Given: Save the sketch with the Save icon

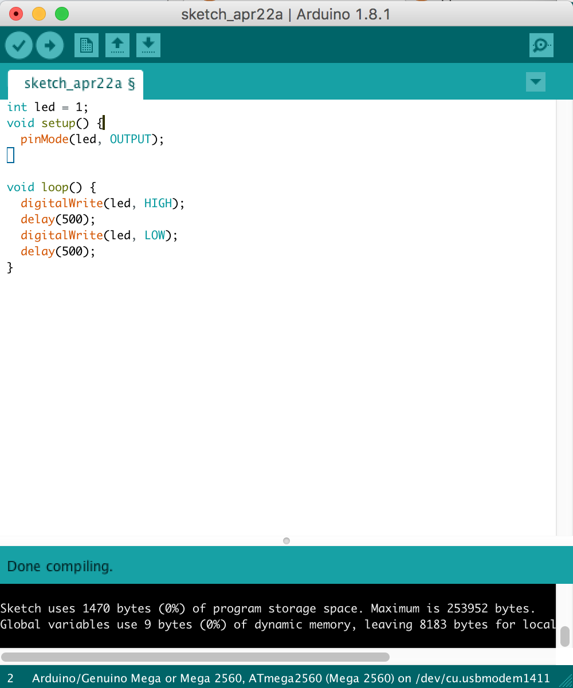Looking at the screenshot, I should click(148, 46).
